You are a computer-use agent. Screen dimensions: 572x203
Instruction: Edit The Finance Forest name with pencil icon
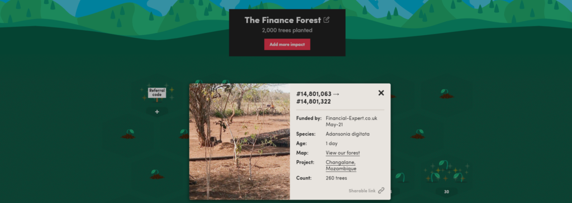(x=326, y=20)
